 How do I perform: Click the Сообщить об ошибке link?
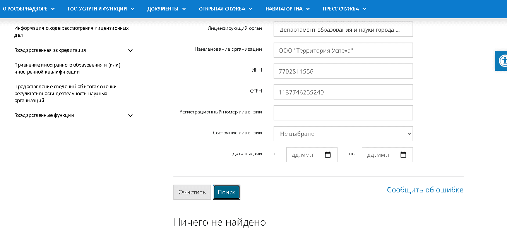point(425,190)
